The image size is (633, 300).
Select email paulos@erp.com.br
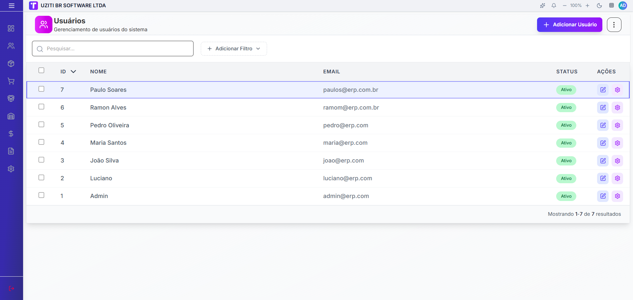pos(350,90)
